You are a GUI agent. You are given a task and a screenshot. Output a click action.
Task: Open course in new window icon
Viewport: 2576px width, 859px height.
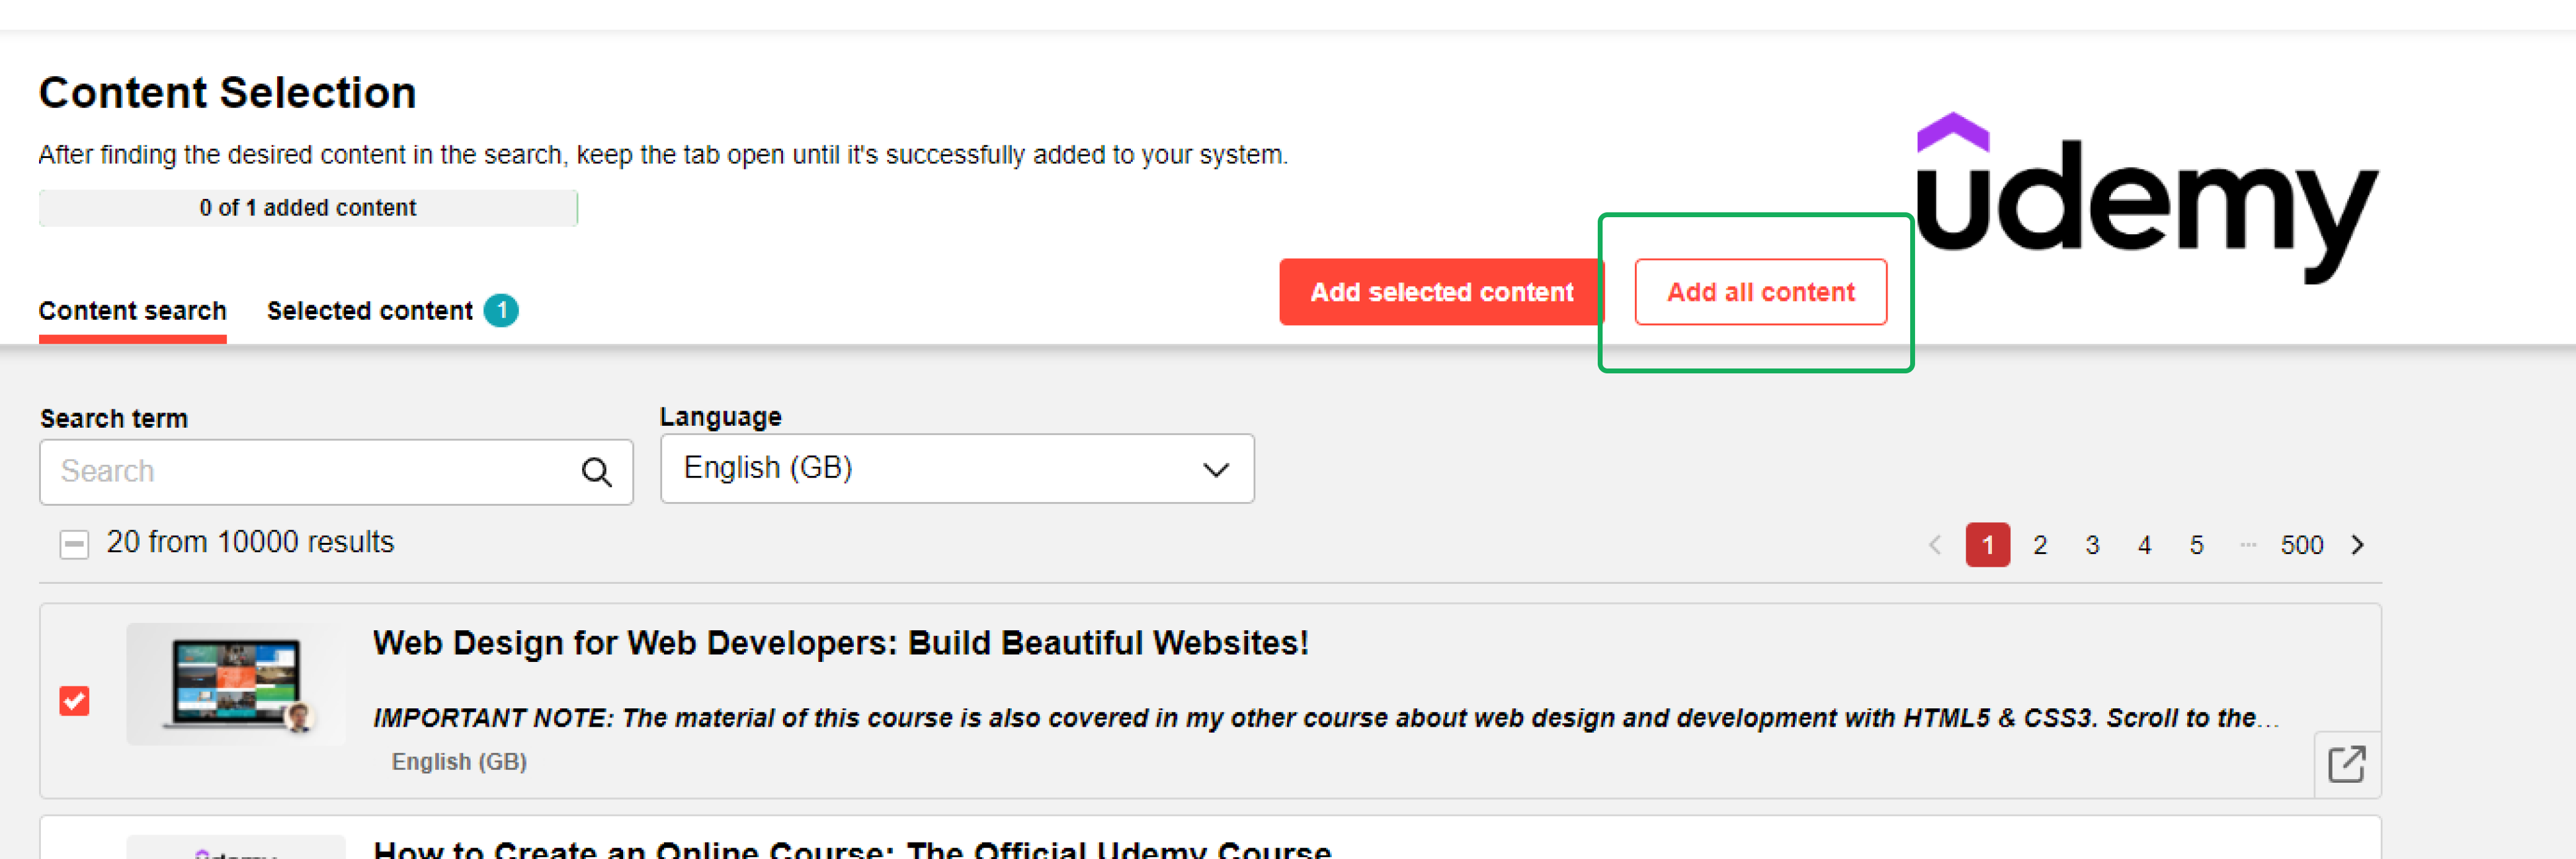coord(2346,765)
